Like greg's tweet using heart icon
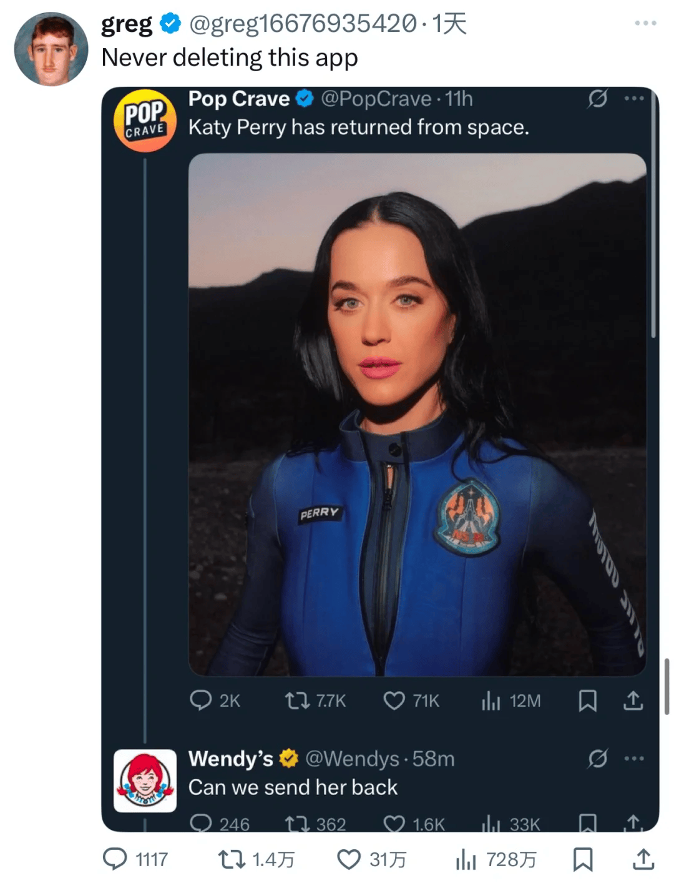Screen dimensions: 674x888 (348, 859)
